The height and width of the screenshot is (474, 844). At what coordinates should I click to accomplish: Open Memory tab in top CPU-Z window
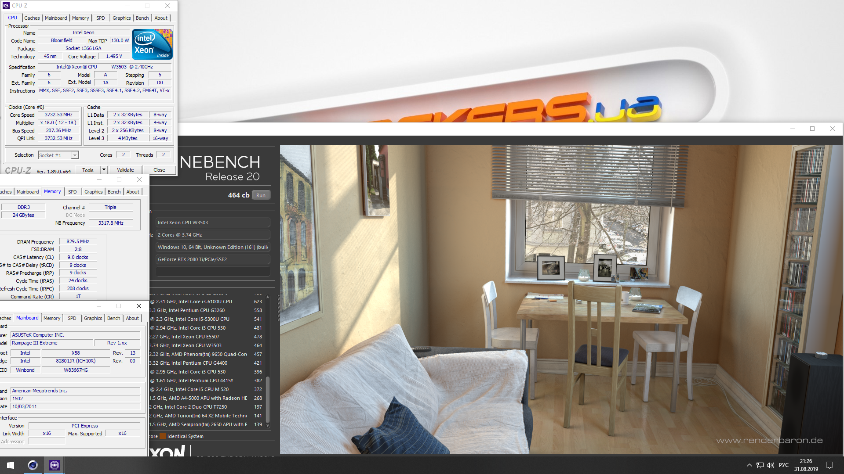click(80, 18)
